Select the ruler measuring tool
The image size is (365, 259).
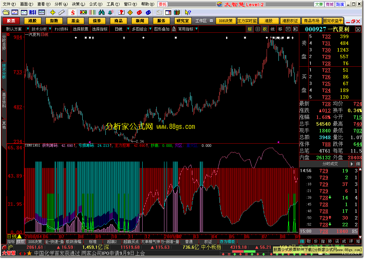tap(62, 13)
